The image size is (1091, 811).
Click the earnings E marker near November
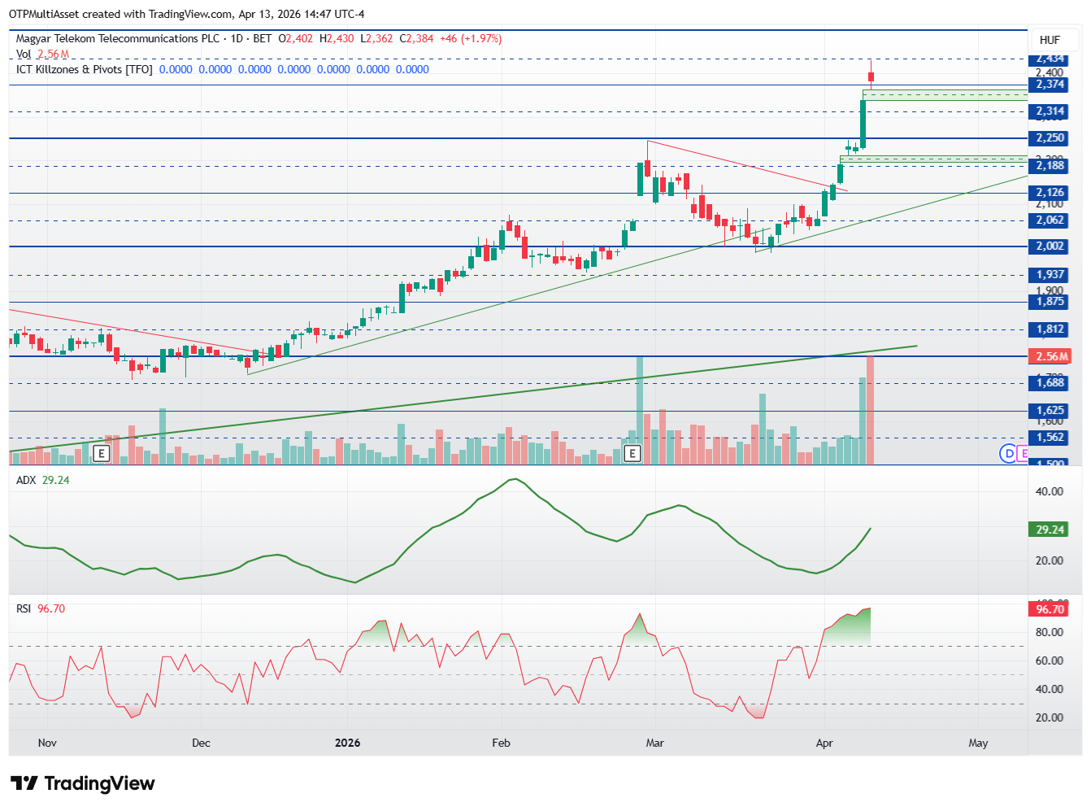pos(102,453)
